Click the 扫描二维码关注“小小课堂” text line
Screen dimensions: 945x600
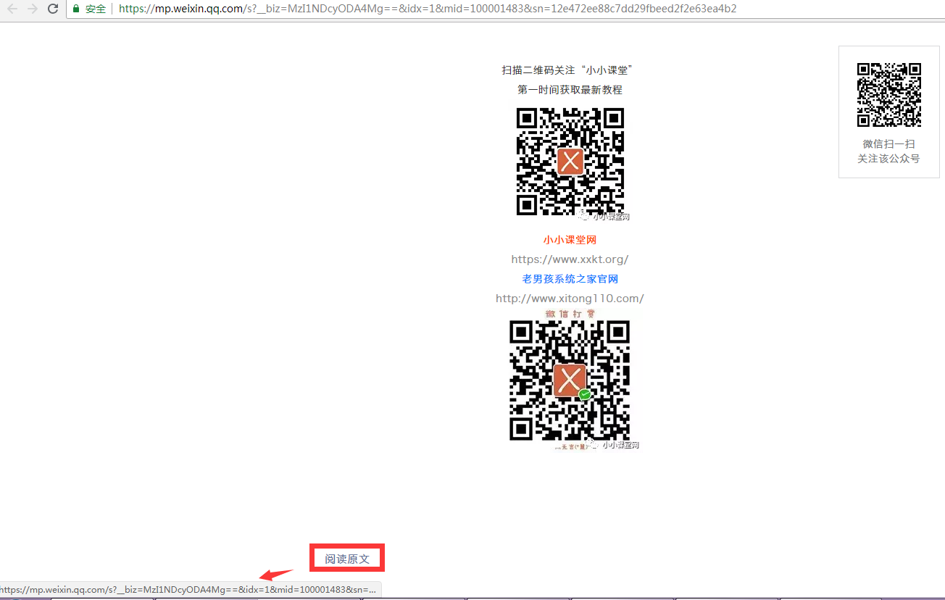[569, 70]
